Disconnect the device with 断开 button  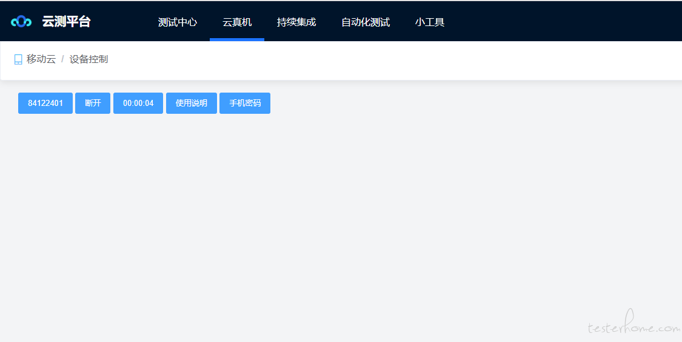click(x=93, y=103)
